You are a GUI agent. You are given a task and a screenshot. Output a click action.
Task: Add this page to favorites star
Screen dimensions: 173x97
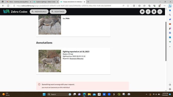coord(128,6)
